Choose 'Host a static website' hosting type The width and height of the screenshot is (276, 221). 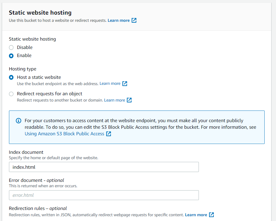point(11,77)
